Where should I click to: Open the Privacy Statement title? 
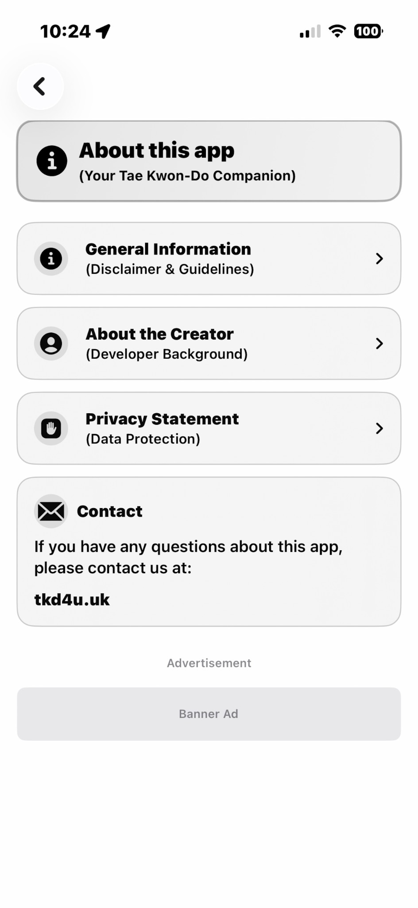(x=162, y=419)
